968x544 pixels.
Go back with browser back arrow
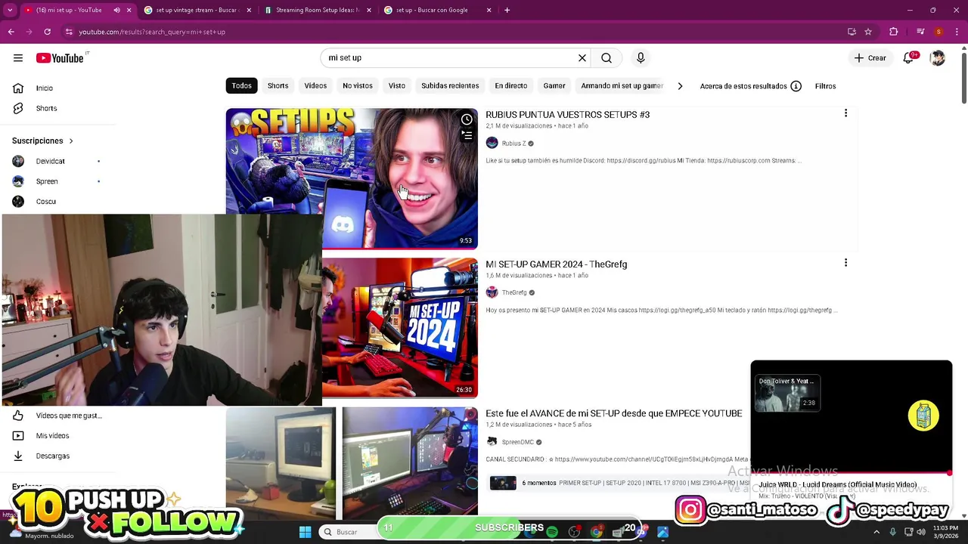pos(11,32)
